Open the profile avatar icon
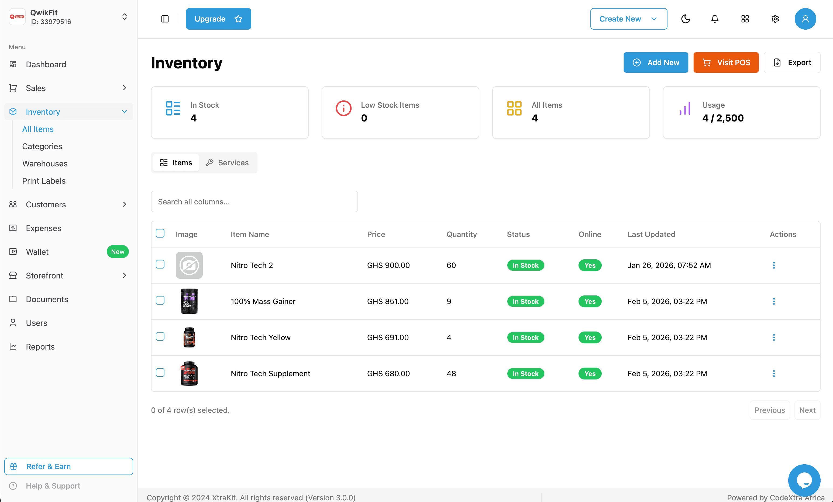This screenshot has height=502, width=833. (x=805, y=19)
